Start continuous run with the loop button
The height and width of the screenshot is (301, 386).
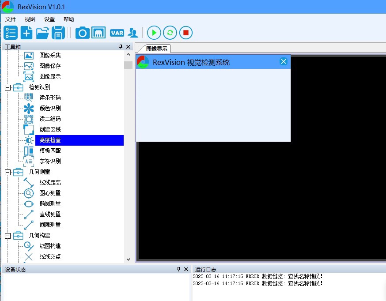(170, 33)
